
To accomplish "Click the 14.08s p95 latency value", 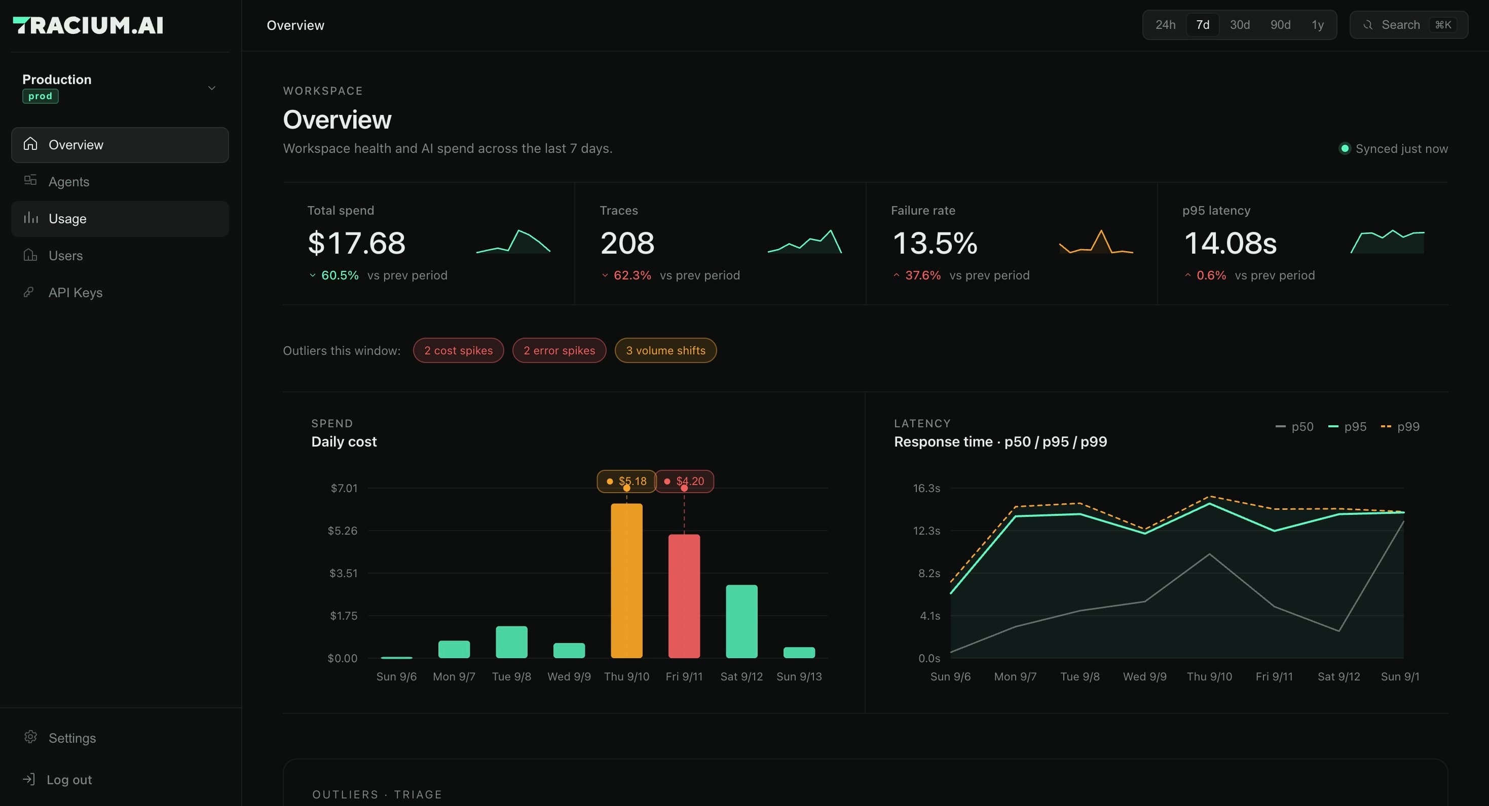I will click(x=1230, y=243).
